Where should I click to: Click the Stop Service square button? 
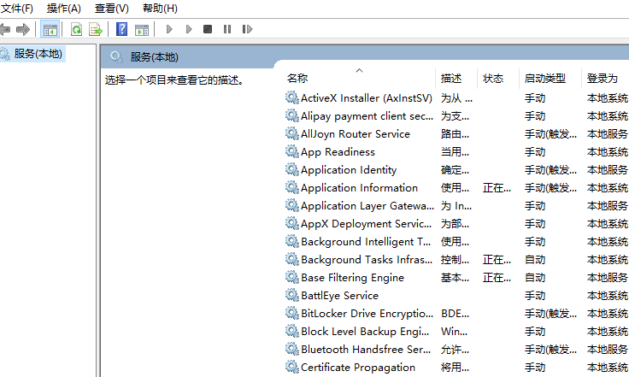pos(208,29)
